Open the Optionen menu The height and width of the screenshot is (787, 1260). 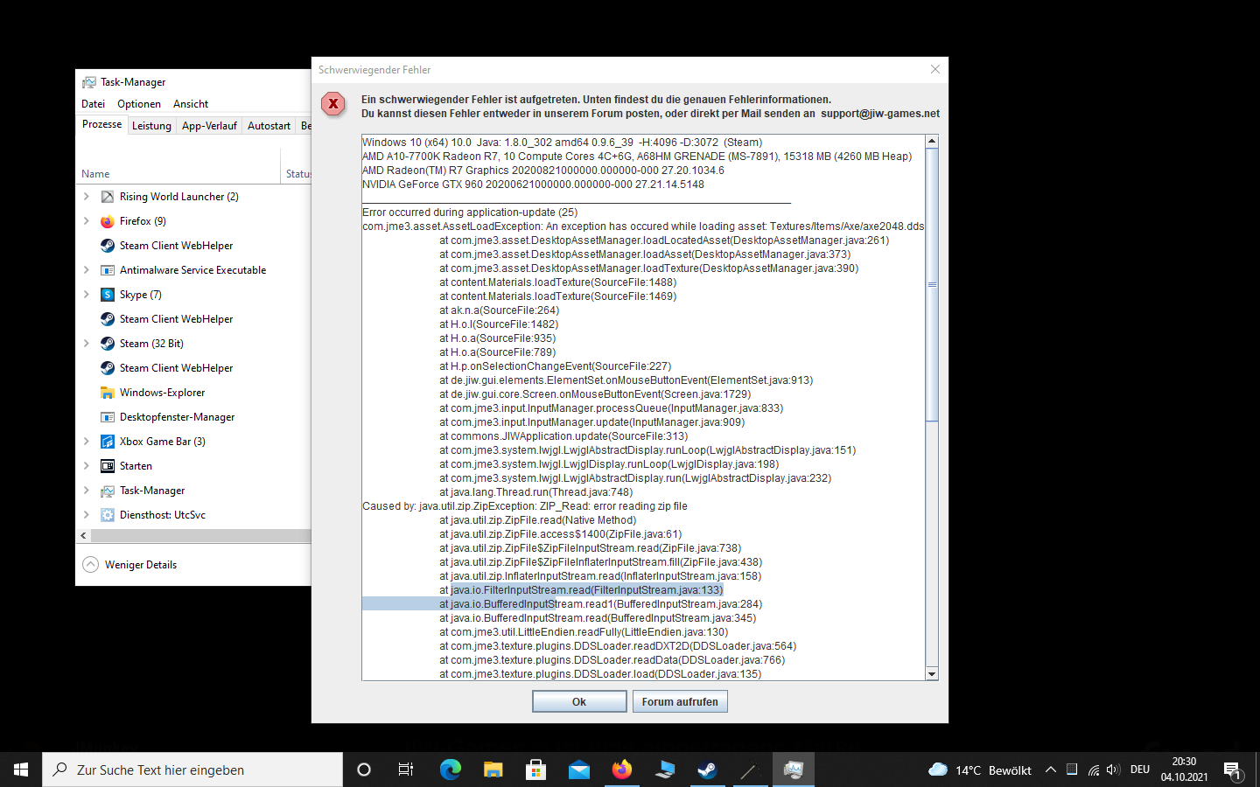pos(139,104)
